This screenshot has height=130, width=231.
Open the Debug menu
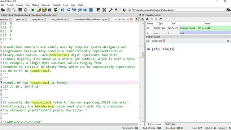[35, 5]
